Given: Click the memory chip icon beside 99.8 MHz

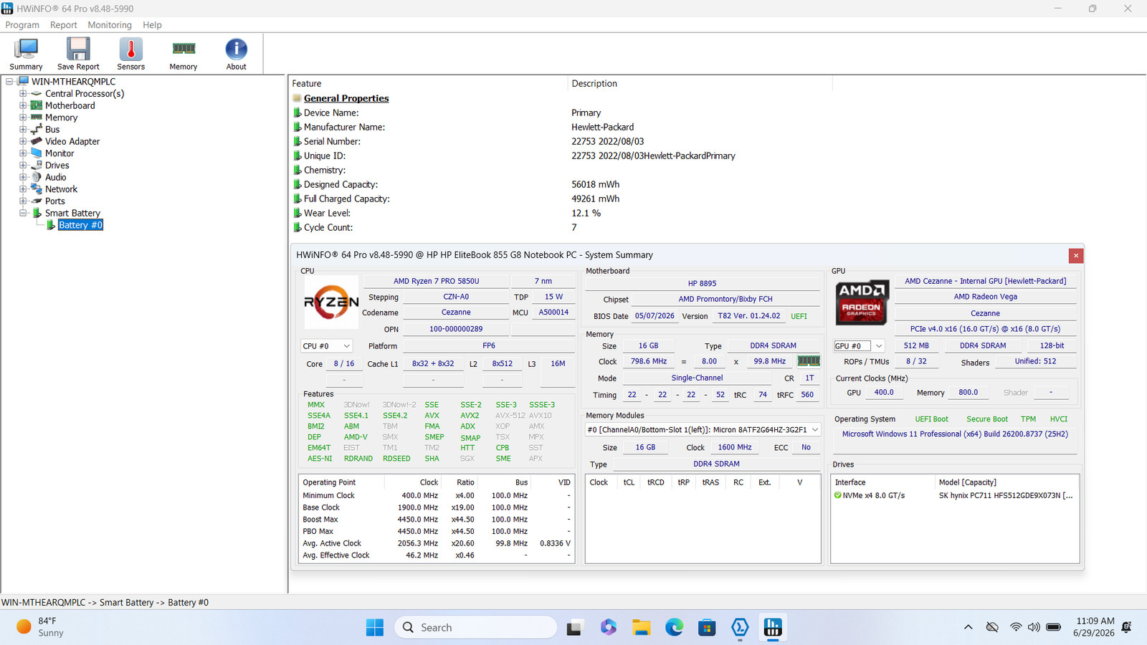Looking at the screenshot, I should [x=809, y=361].
